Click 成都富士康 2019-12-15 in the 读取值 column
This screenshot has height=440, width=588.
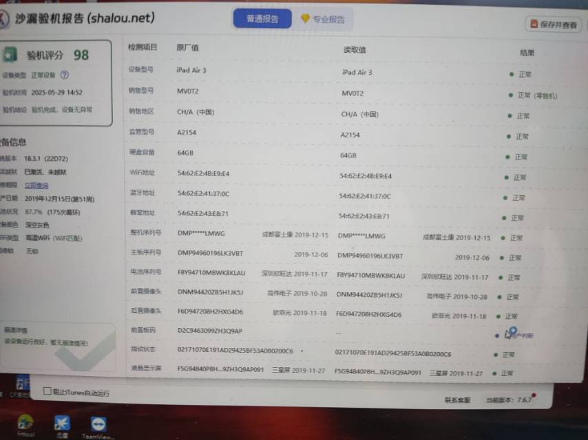tap(456, 237)
